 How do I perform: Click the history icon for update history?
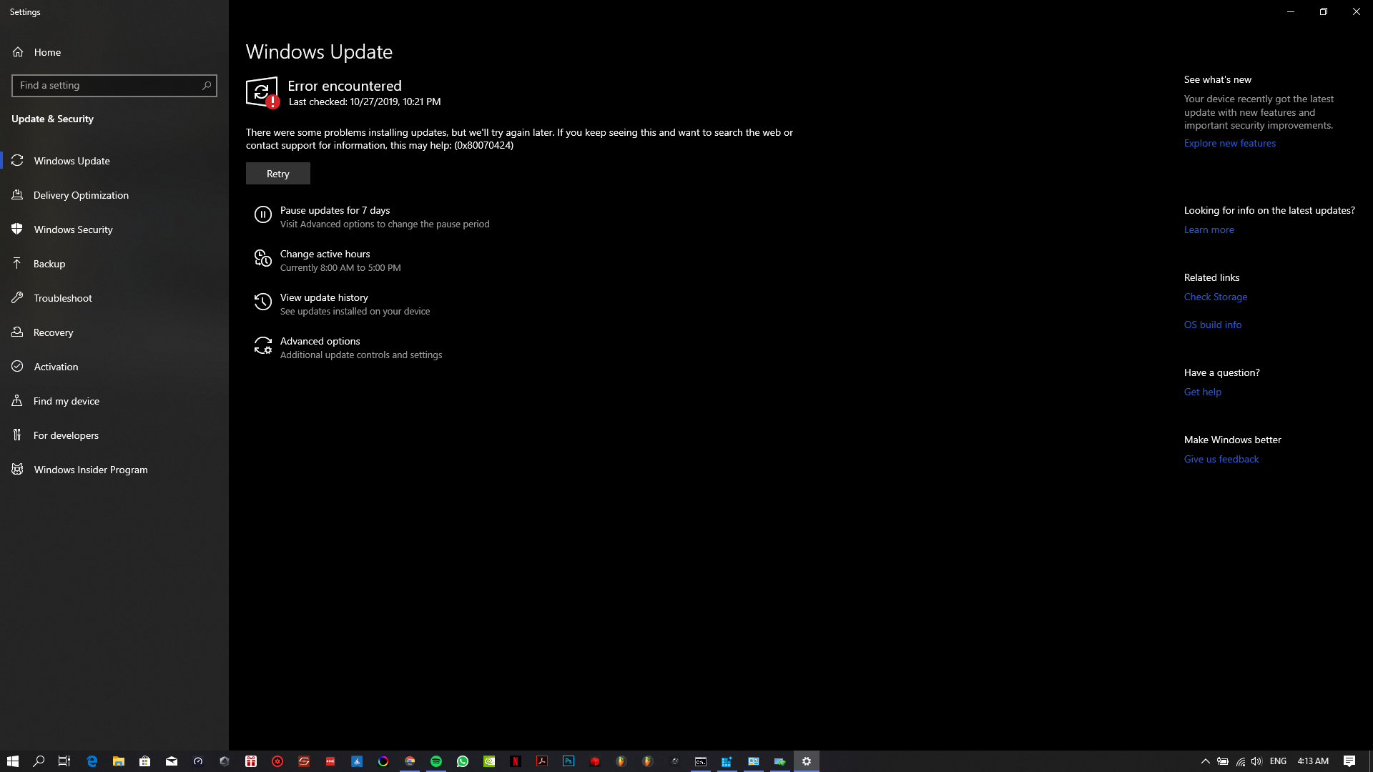[x=263, y=302]
